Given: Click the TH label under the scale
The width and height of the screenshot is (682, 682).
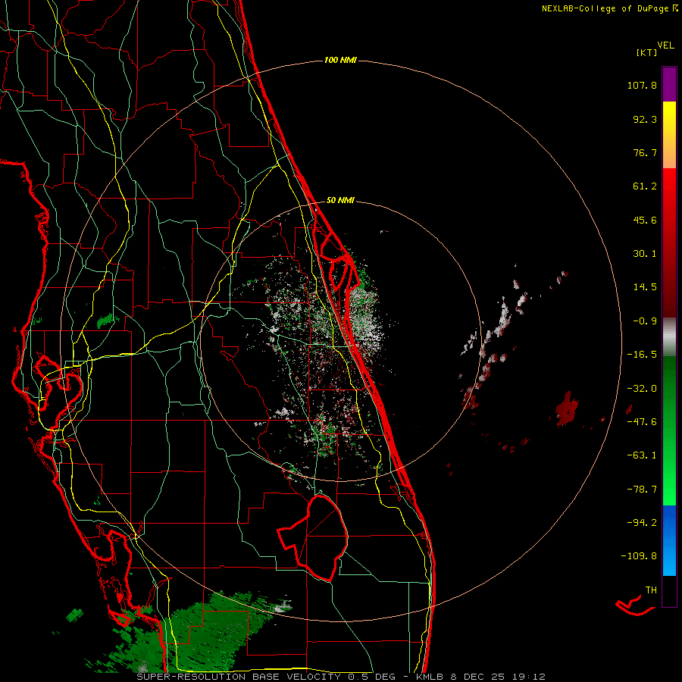Looking at the screenshot, I should coord(651,590).
